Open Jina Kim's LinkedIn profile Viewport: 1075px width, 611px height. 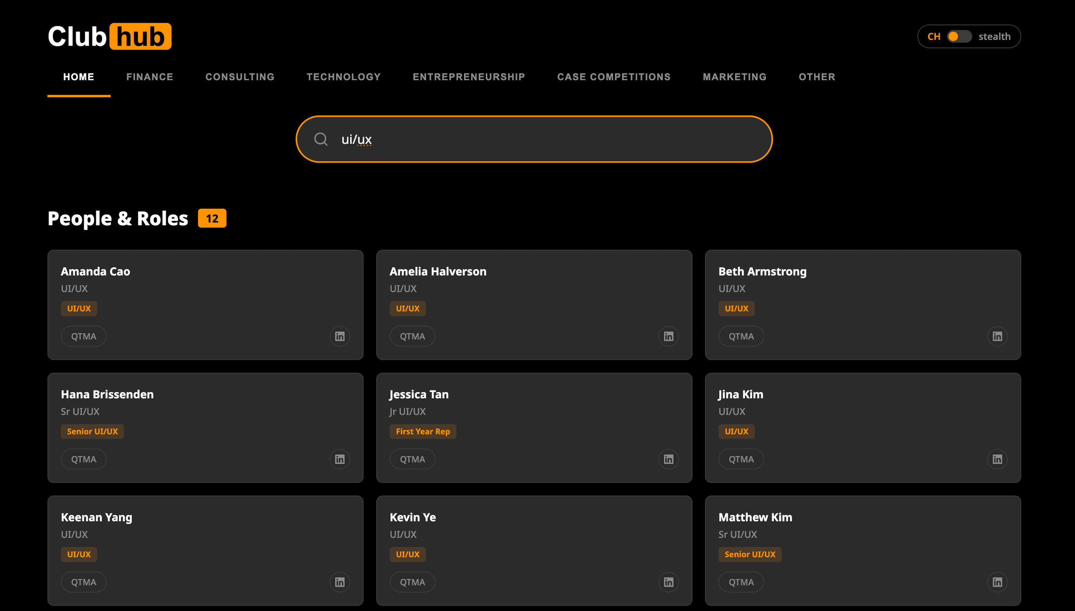pos(997,459)
